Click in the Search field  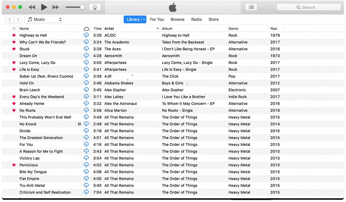308,7
